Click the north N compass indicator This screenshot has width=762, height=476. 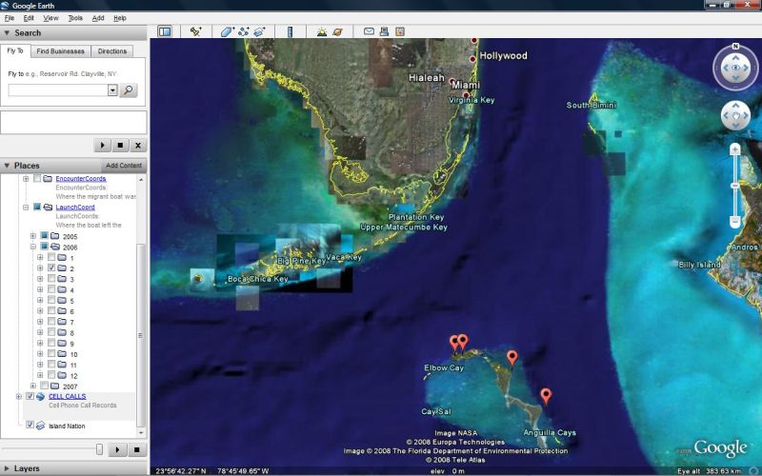click(735, 46)
